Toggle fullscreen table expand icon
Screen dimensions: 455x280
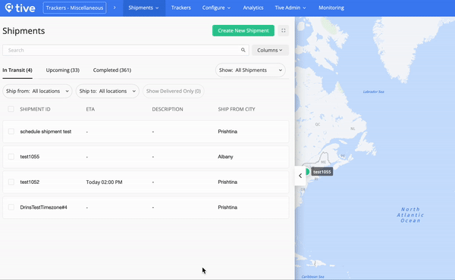[283, 30]
